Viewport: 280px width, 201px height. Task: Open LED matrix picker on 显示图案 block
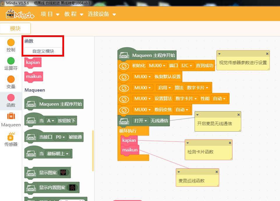coord(64,172)
